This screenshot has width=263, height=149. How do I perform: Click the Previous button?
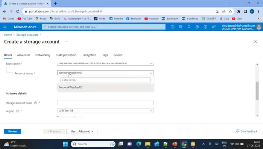54,131
